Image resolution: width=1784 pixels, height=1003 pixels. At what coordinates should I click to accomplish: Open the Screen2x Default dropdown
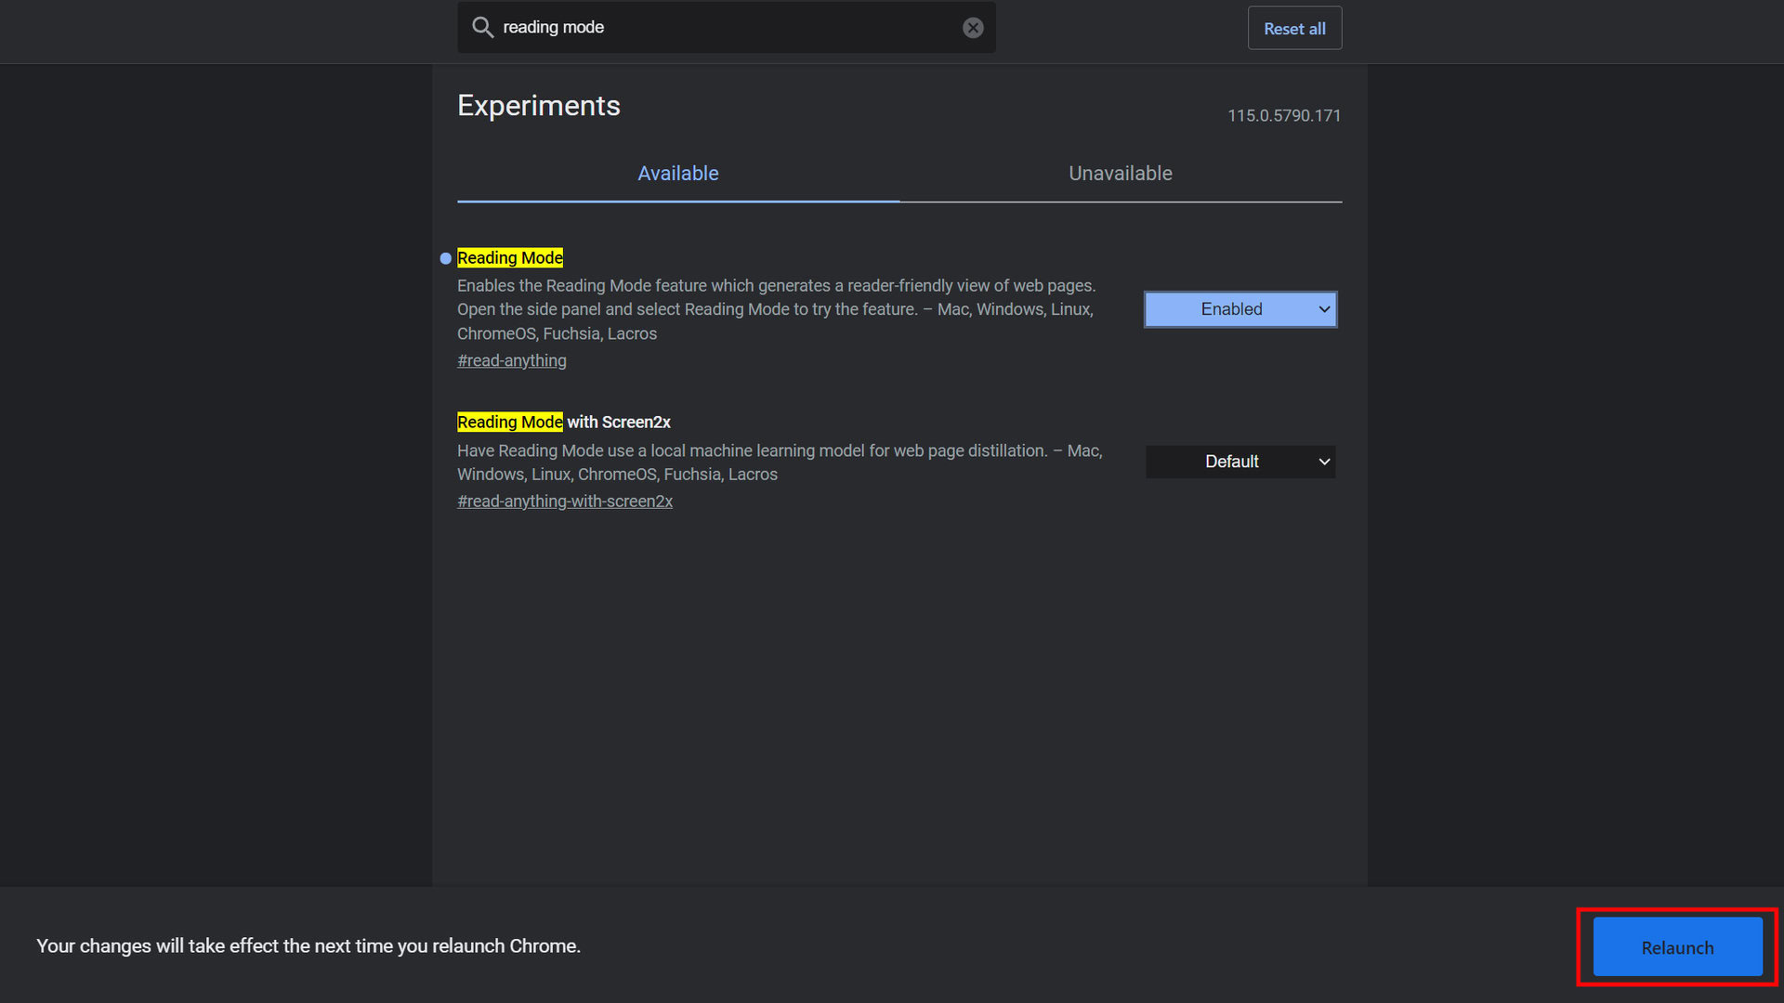point(1231,462)
